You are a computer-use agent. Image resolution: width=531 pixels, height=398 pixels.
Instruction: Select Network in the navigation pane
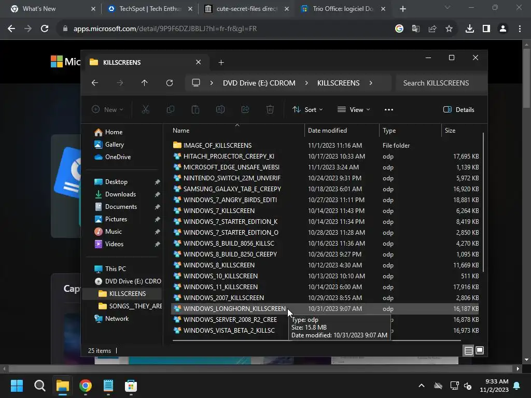coord(122,319)
